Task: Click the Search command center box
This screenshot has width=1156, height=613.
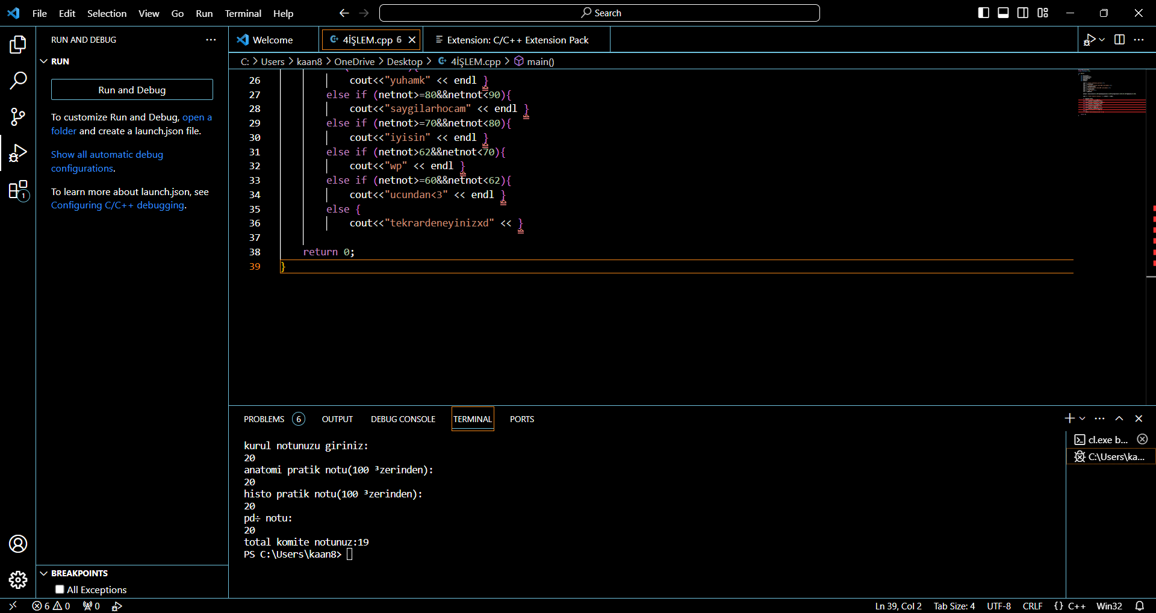Action: pos(600,13)
